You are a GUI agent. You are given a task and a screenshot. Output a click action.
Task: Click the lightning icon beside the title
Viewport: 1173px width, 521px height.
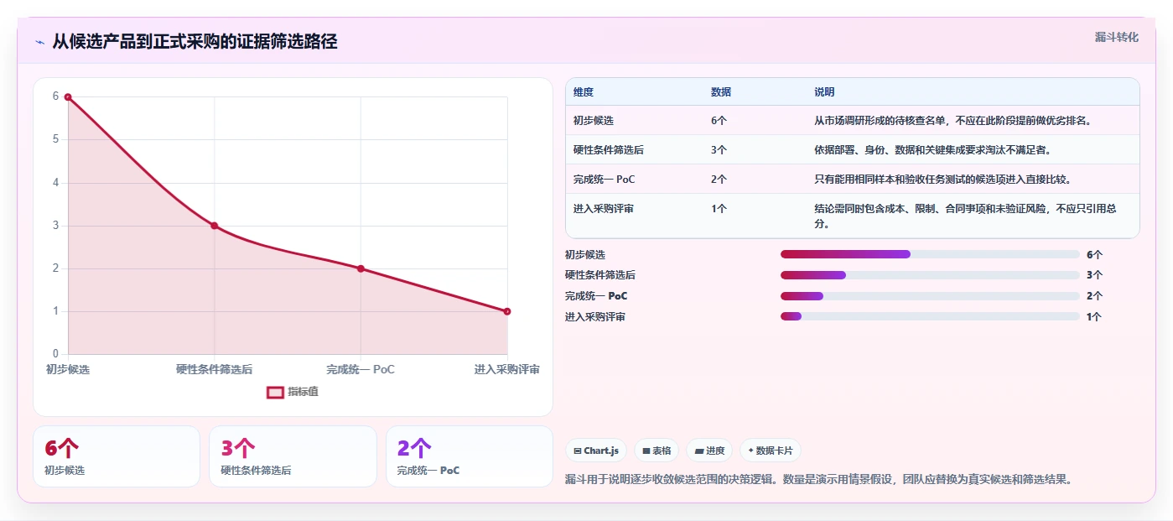39,42
